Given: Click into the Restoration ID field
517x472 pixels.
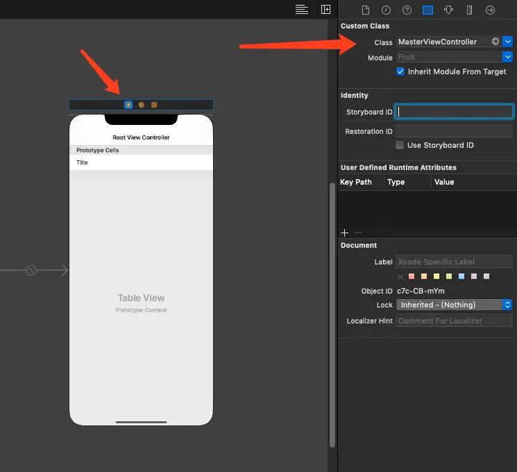Looking at the screenshot, I should click(454, 131).
